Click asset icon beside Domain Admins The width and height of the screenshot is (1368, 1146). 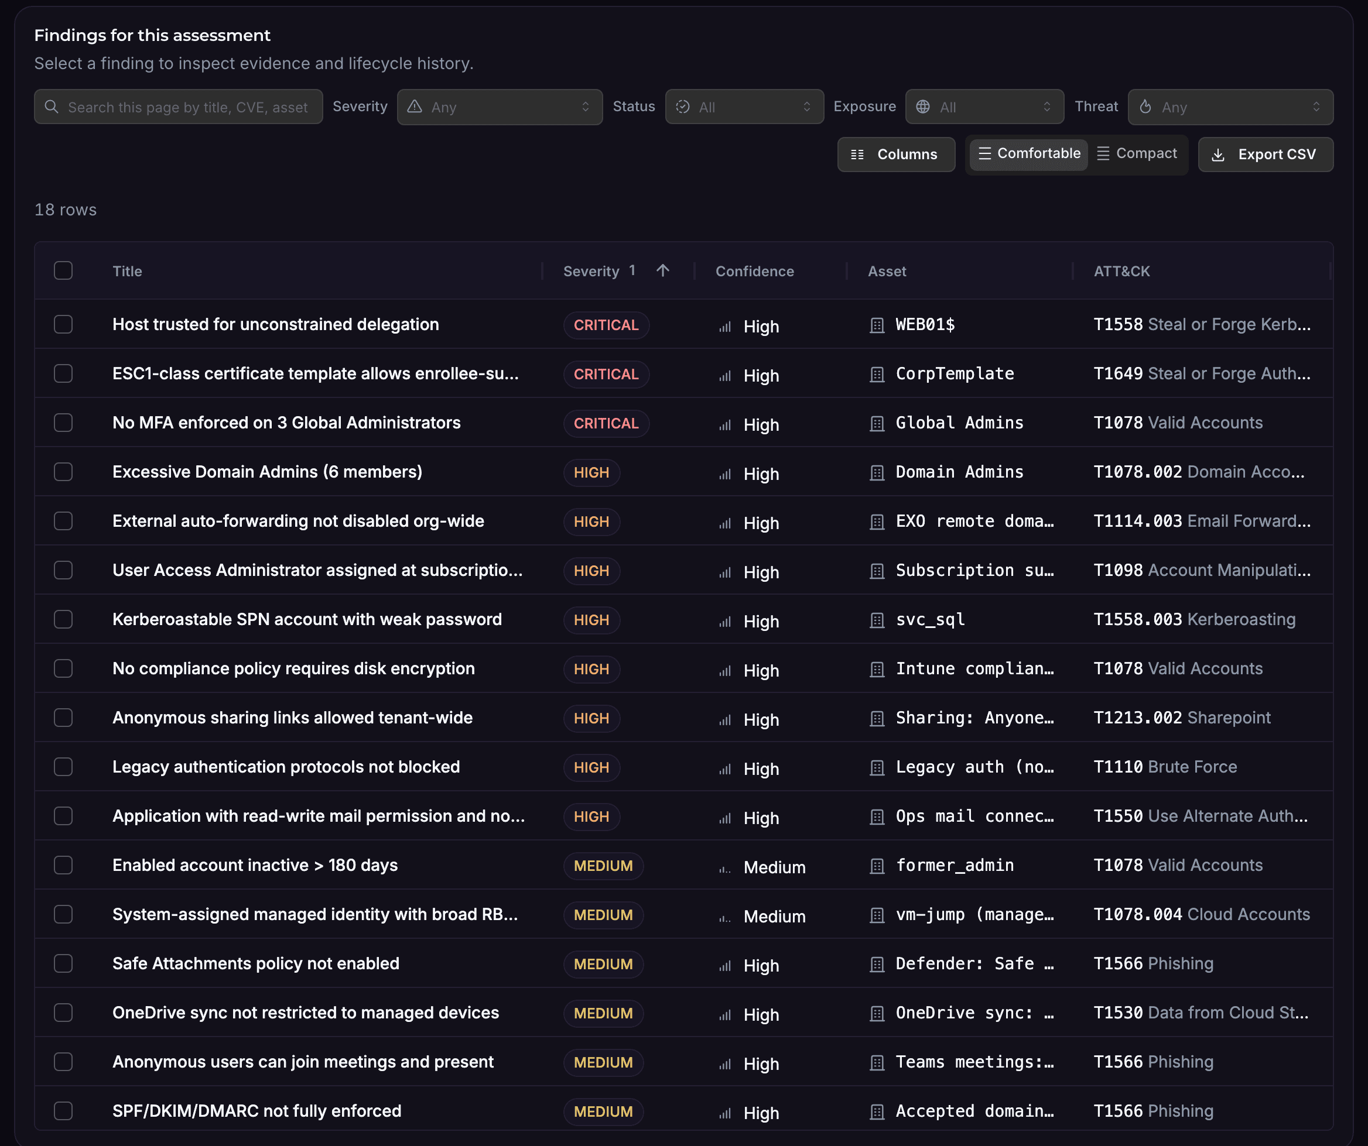pos(877,473)
